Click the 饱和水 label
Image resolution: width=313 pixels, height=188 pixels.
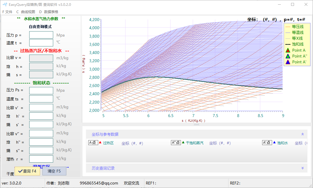tap(282, 143)
